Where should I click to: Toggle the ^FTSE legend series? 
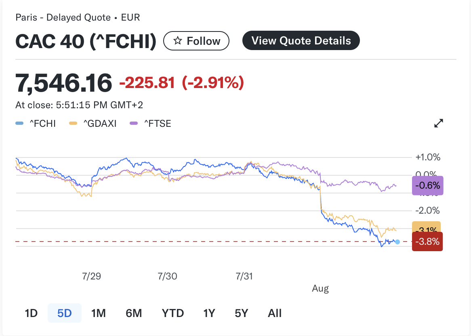click(x=151, y=124)
